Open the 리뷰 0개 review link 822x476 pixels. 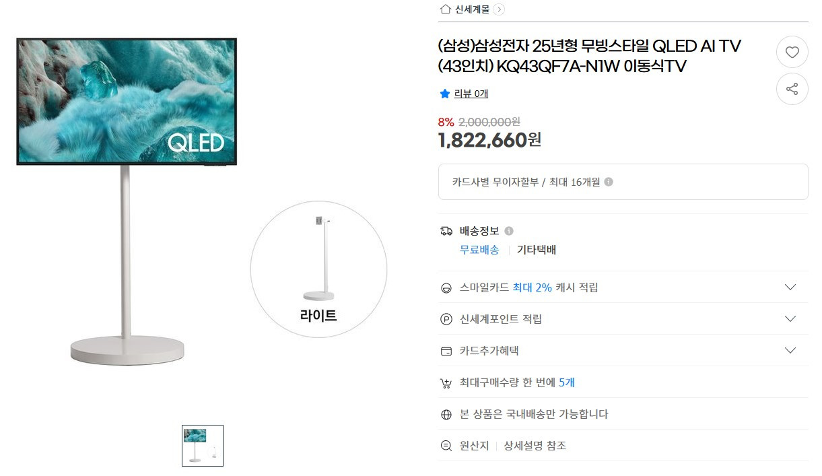[x=470, y=94]
